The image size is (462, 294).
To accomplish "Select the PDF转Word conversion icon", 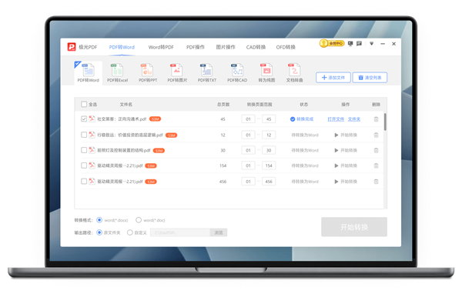I will click(x=88, y=73).
